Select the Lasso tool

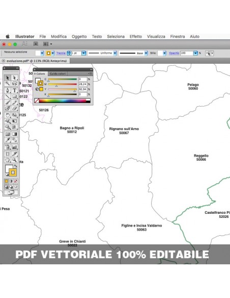click(14, 84)
